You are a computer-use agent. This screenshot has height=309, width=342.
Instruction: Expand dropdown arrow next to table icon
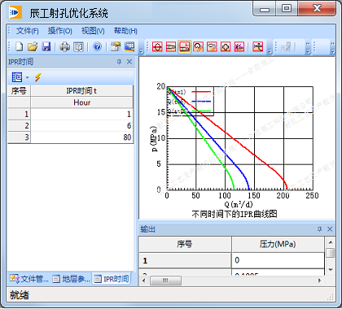[27, 77]
